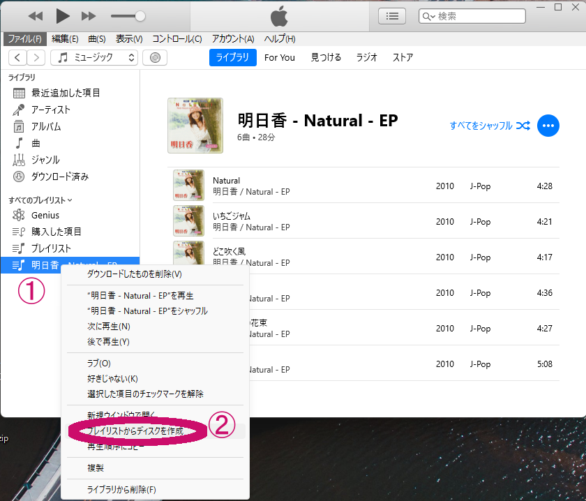Go back with the left chevron
This screenshot has width=586, height=501.
(17, 58)
